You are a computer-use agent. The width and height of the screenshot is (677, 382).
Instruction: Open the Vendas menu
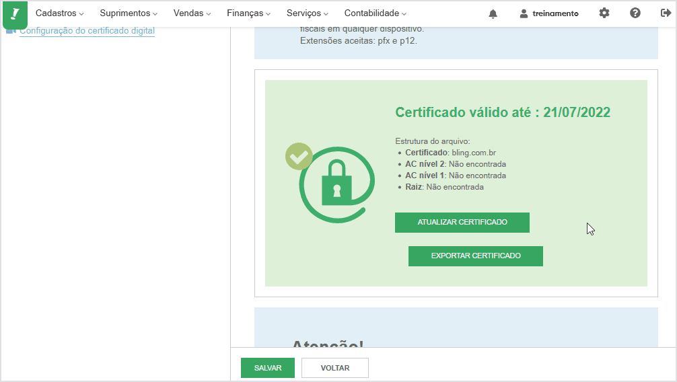click(x=192, y=13)
